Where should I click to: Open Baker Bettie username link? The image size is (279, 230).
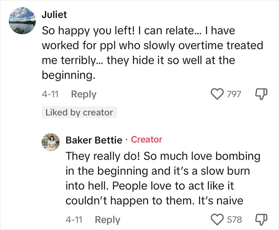[x=94, y=140]
